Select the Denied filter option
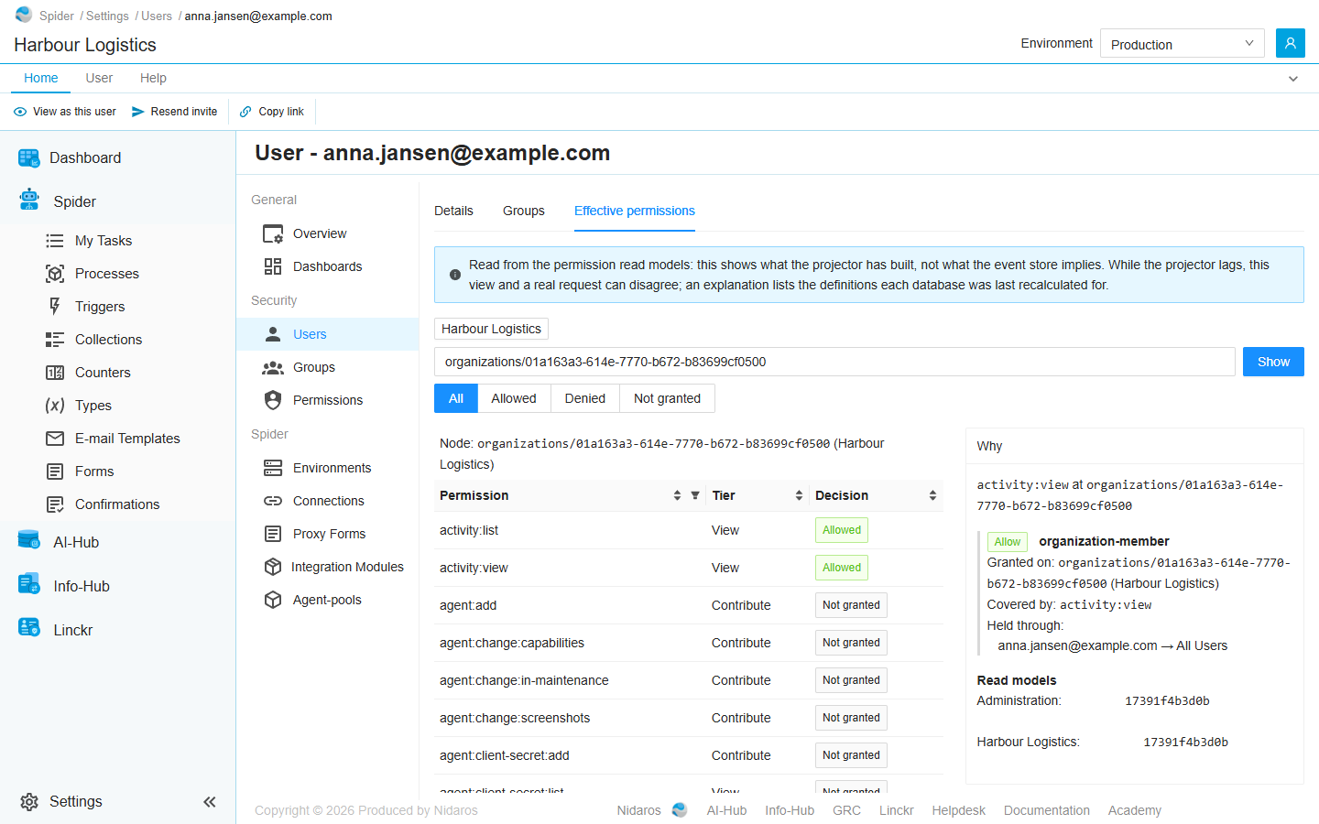 (585, 398)
